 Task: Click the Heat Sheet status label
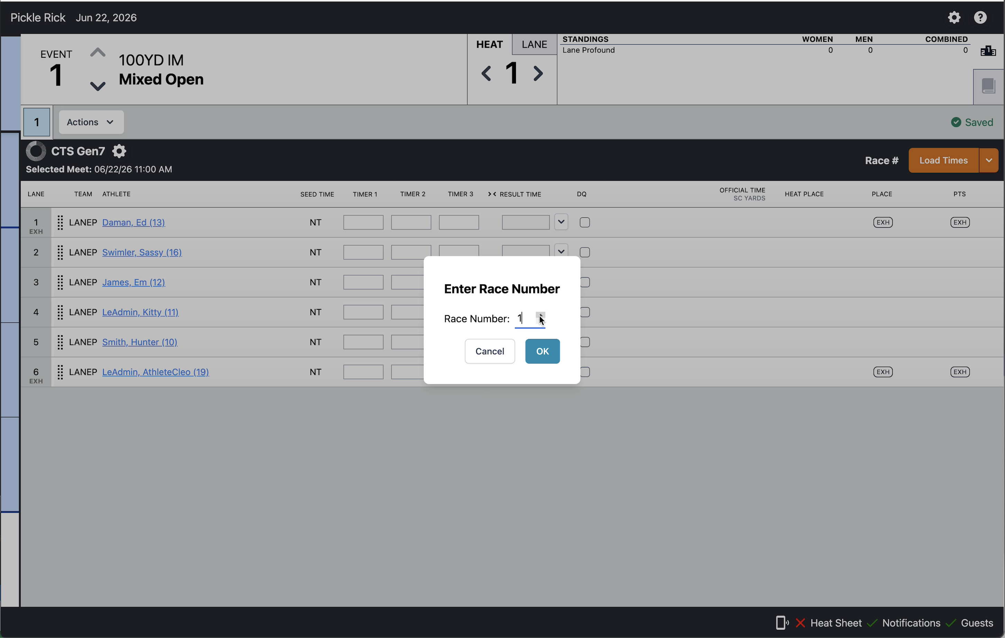(836, 623)
